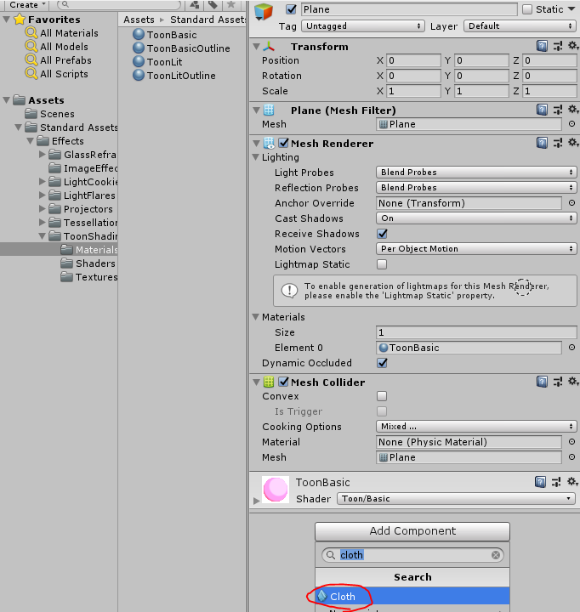Expand the Projectors folder
The image size is (580, 612).
pyautogui.click(x=43, y=209)
